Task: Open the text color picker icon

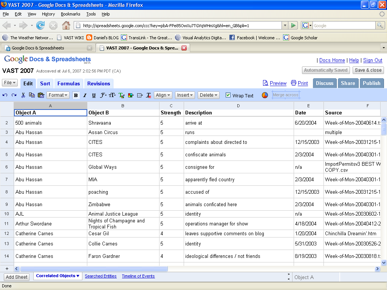Action: 121,95
